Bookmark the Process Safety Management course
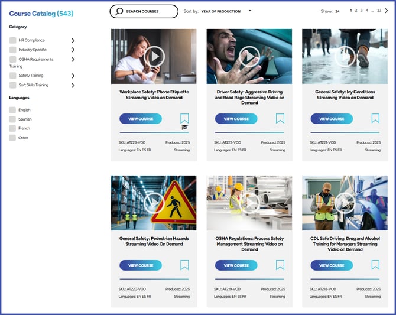 (280, 265)
